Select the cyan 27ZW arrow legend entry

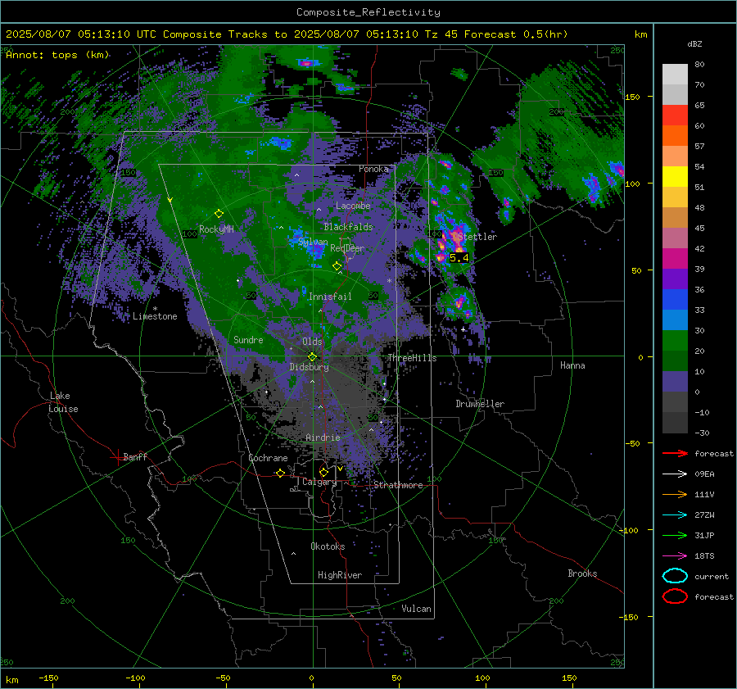point(675,515)
